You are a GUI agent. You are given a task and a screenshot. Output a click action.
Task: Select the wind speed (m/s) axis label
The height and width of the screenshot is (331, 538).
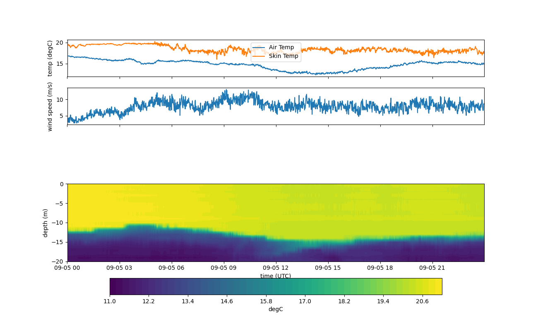click(x=50, y=106)
